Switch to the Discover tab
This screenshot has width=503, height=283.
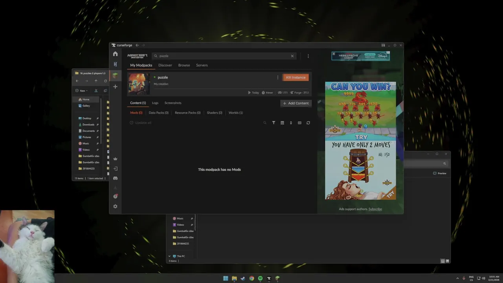[165, 65]
